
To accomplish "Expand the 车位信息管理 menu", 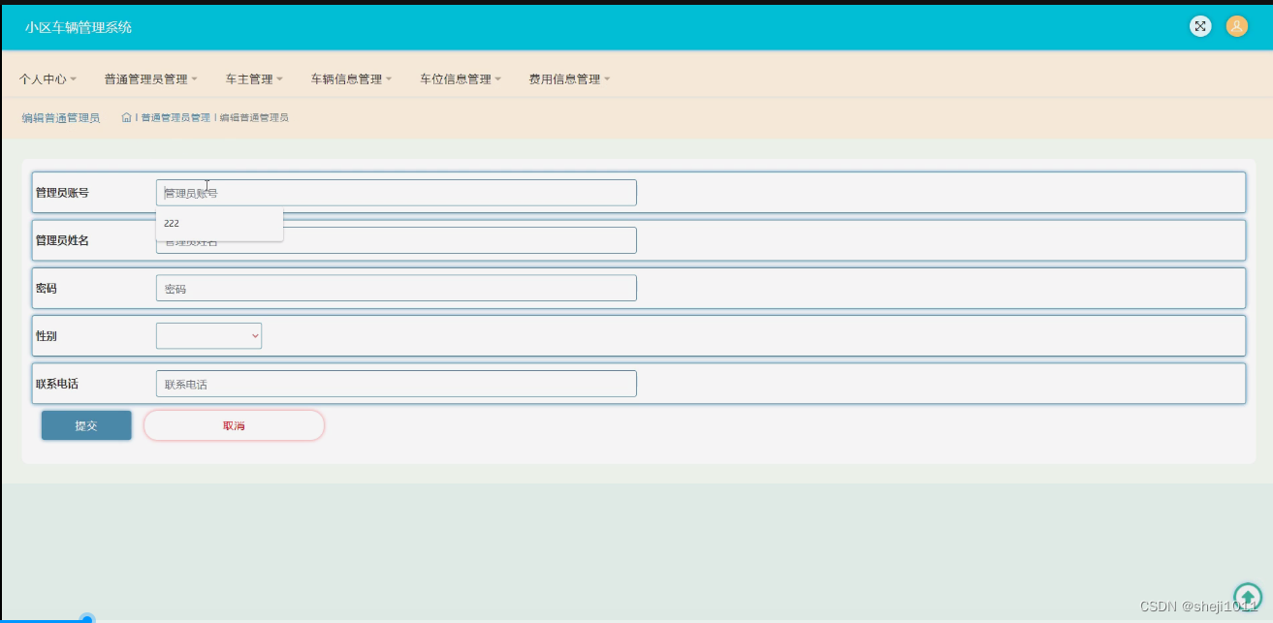I will tap(459, 78).
